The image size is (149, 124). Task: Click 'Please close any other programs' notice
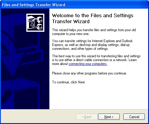tap(89, 73)
